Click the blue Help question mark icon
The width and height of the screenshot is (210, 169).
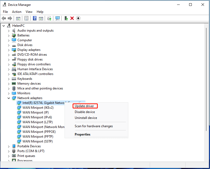(x=35, y=18)
